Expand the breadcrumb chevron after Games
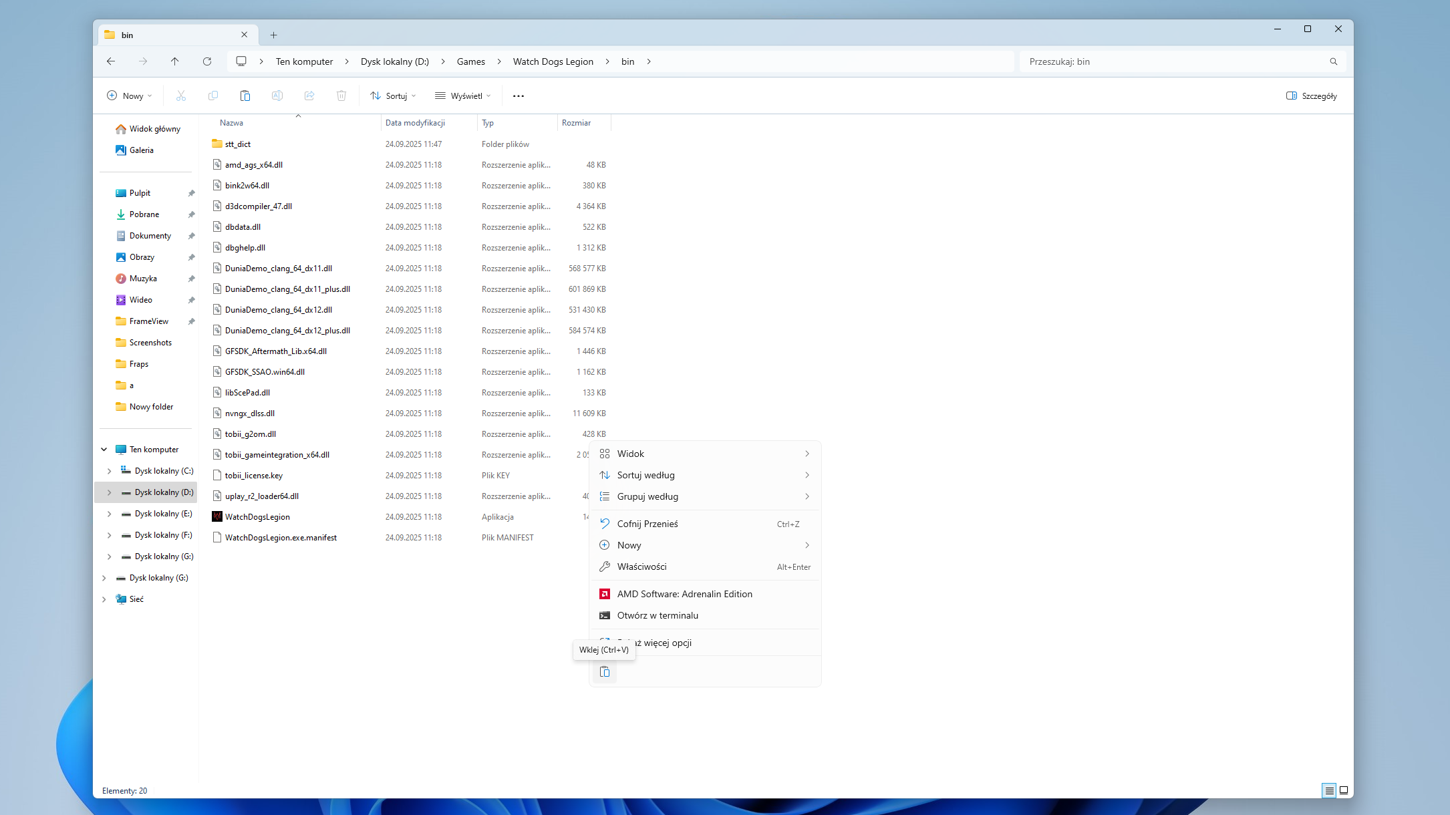 [x=499, y=61]
